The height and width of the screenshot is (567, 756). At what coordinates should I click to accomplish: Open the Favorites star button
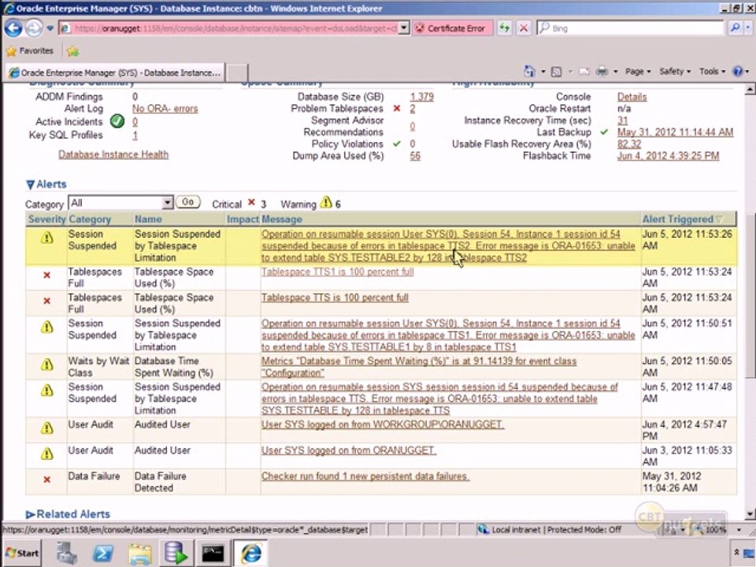click(29, 50)
